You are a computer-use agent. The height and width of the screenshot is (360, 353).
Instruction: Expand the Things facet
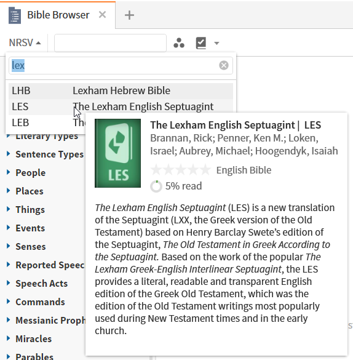[9, 209]
